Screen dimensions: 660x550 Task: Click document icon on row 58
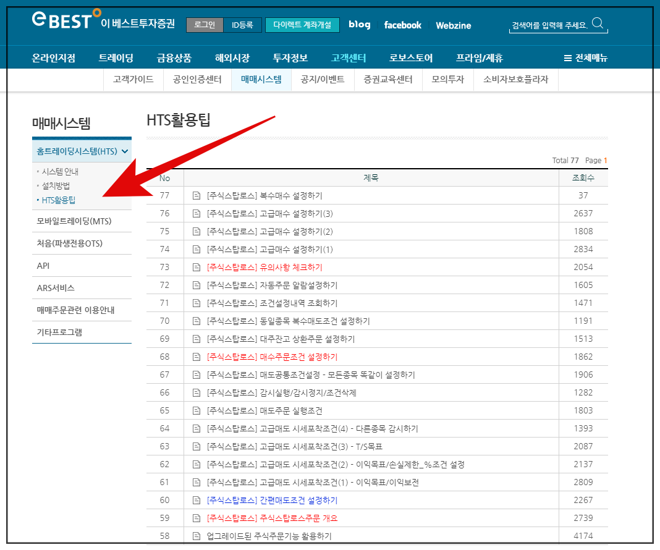[x=196, y=536]
